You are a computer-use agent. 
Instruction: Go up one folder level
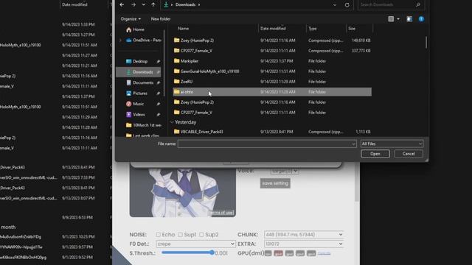tap(153, 5)
